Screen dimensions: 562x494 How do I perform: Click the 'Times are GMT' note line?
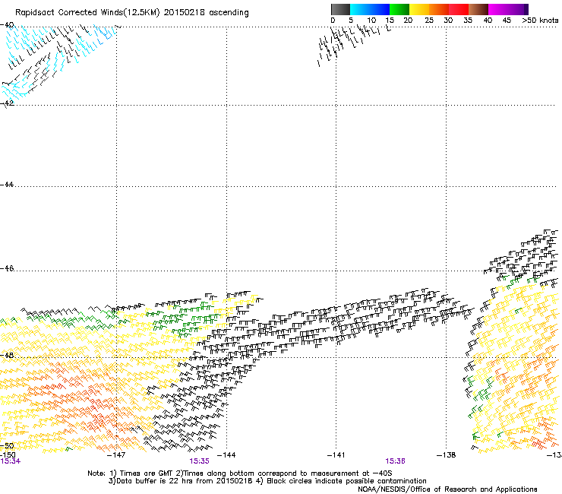point(240,473)
